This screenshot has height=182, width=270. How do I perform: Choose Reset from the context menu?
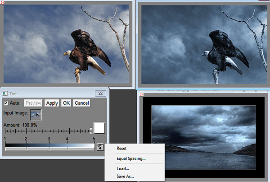point(121,148)
